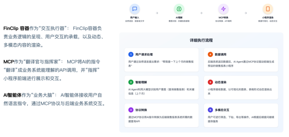Click the orange number 4 badge
Image resolution: width=289 pixels, height=137 pixels.
click(210, 55)
